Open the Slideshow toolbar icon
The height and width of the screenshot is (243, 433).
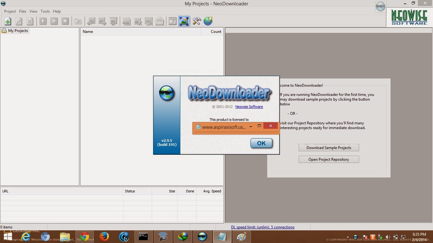pyautogui.click(x=113, y=21)
